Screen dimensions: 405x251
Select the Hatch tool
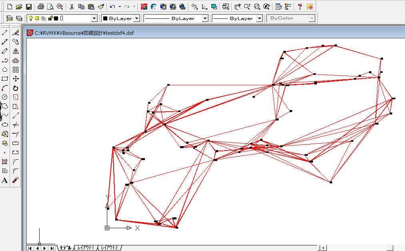pyautogui.click(x=5, y=162)
